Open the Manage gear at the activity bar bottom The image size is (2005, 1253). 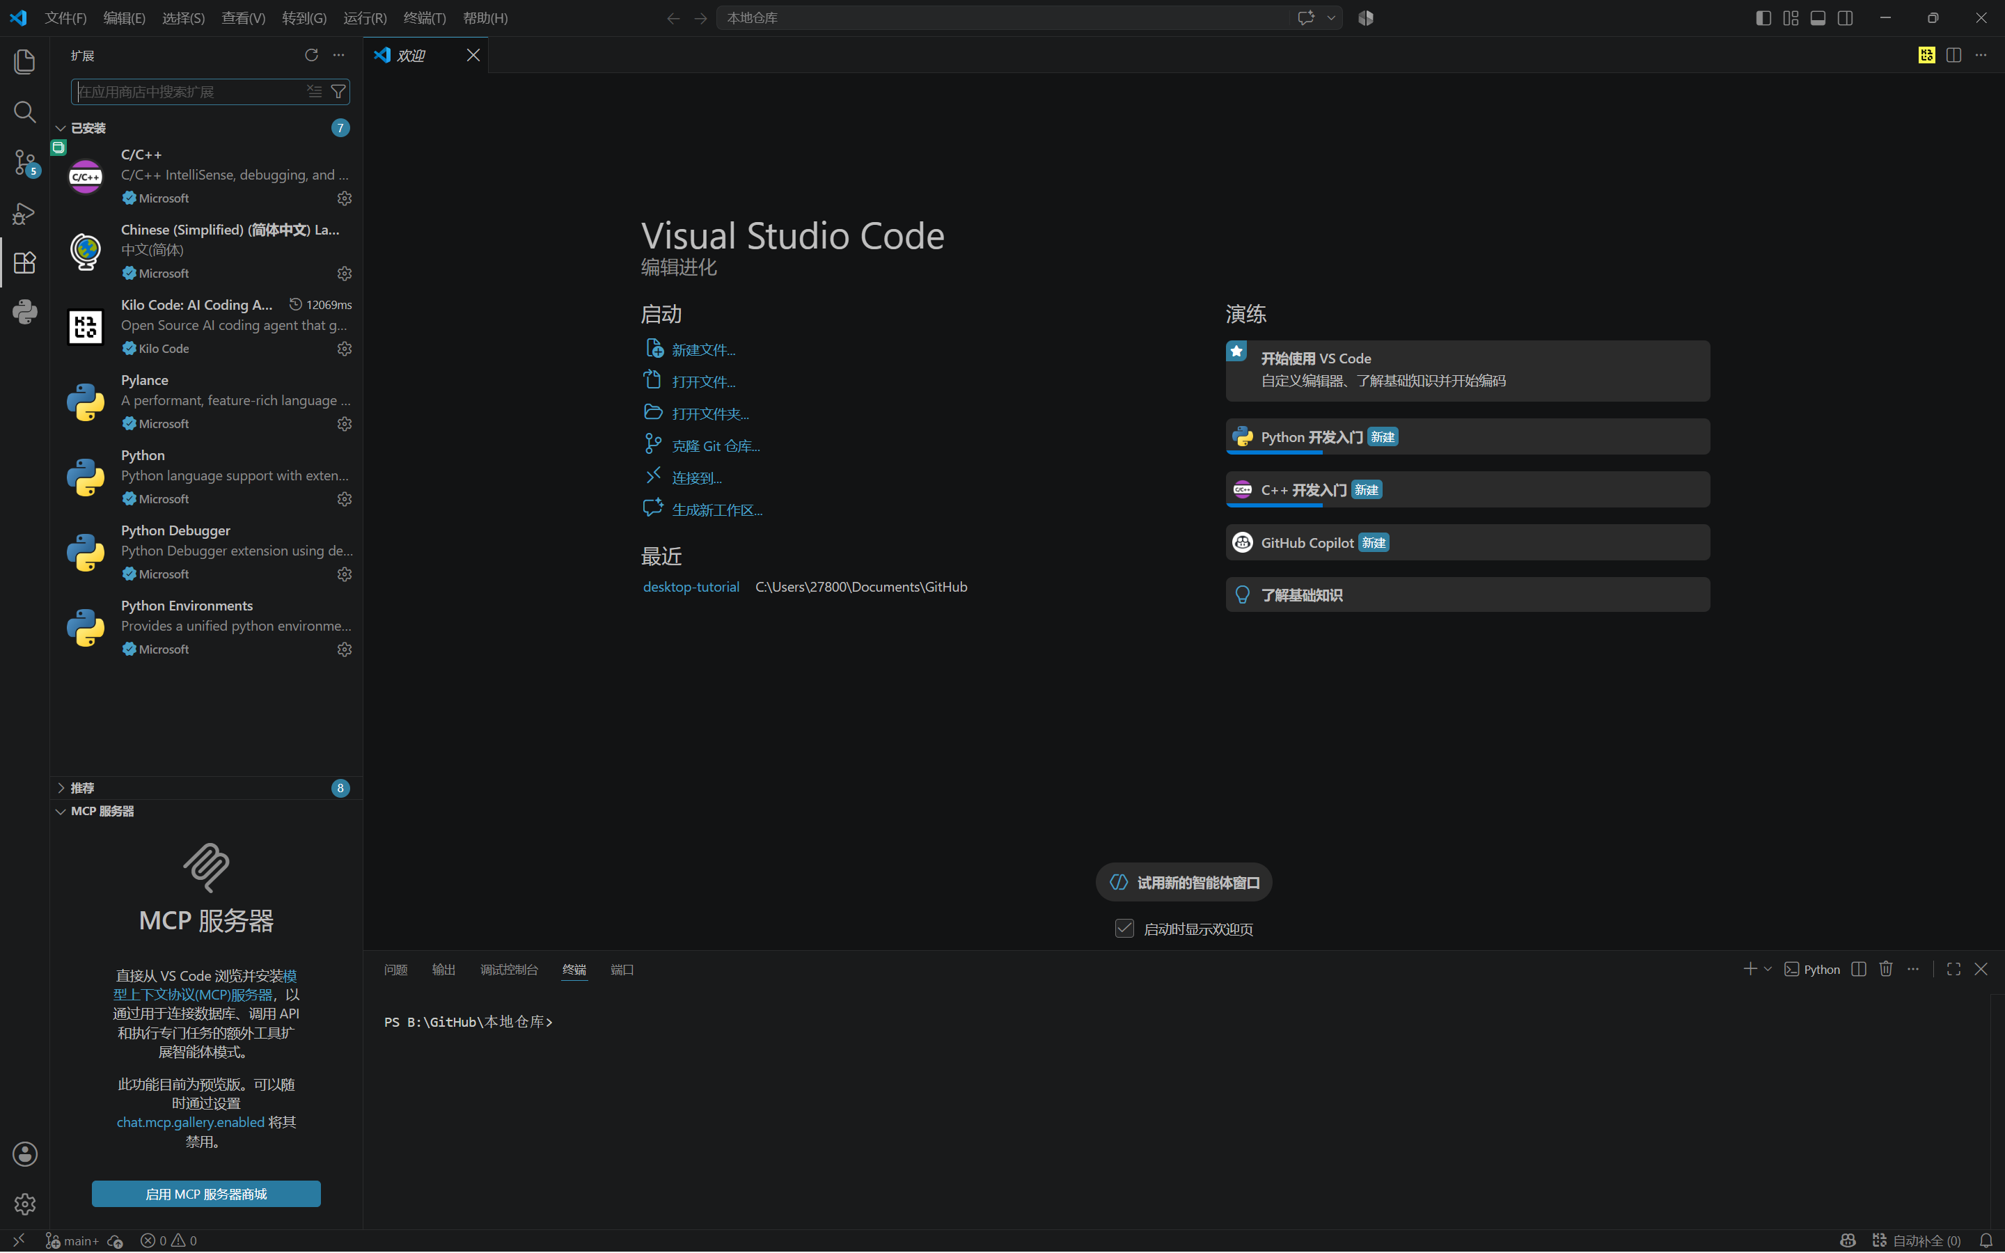click(25, 1204)
